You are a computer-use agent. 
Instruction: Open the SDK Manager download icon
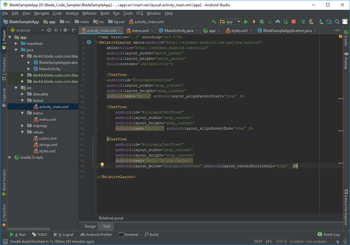pyautogui.click(x=321, y=21)
